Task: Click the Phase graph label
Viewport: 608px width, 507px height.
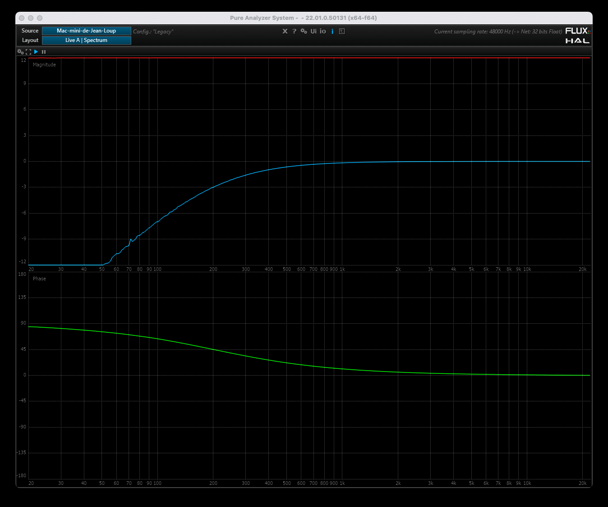Action: pos(39,279)
